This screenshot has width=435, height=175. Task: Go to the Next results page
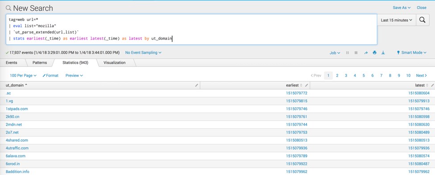coord(422,76)
